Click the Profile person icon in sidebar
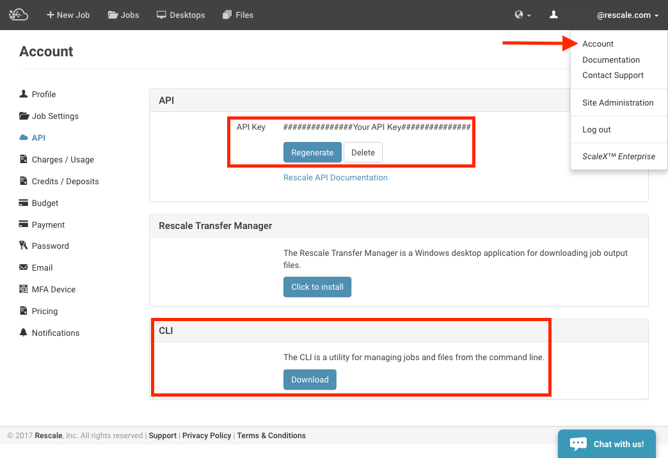The width and height of the screenshot is (668, 458). click(24, 94)
